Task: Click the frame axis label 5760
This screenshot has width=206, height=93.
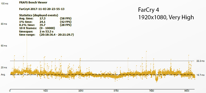Action: (116, 91)
